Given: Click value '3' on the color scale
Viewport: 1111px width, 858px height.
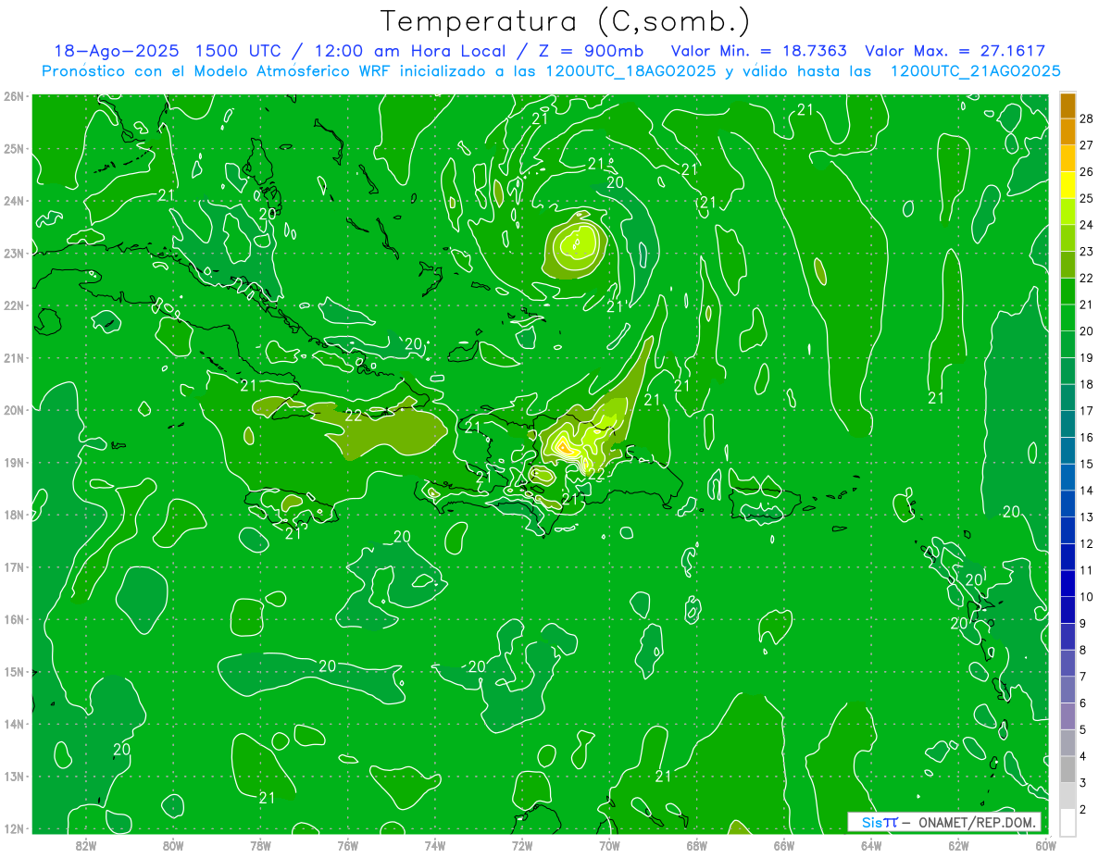Looking at the screenshot, I should coord(1083,783).
